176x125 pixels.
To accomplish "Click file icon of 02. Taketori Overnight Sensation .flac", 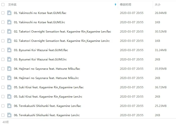I will tap(9, 31).
